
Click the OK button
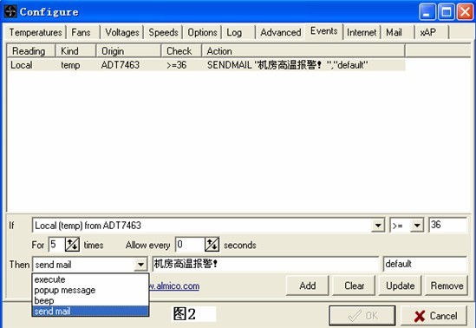362,316
